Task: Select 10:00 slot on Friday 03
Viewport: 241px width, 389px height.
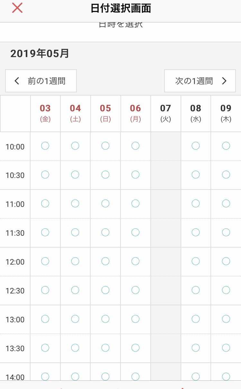Action: 45,146
